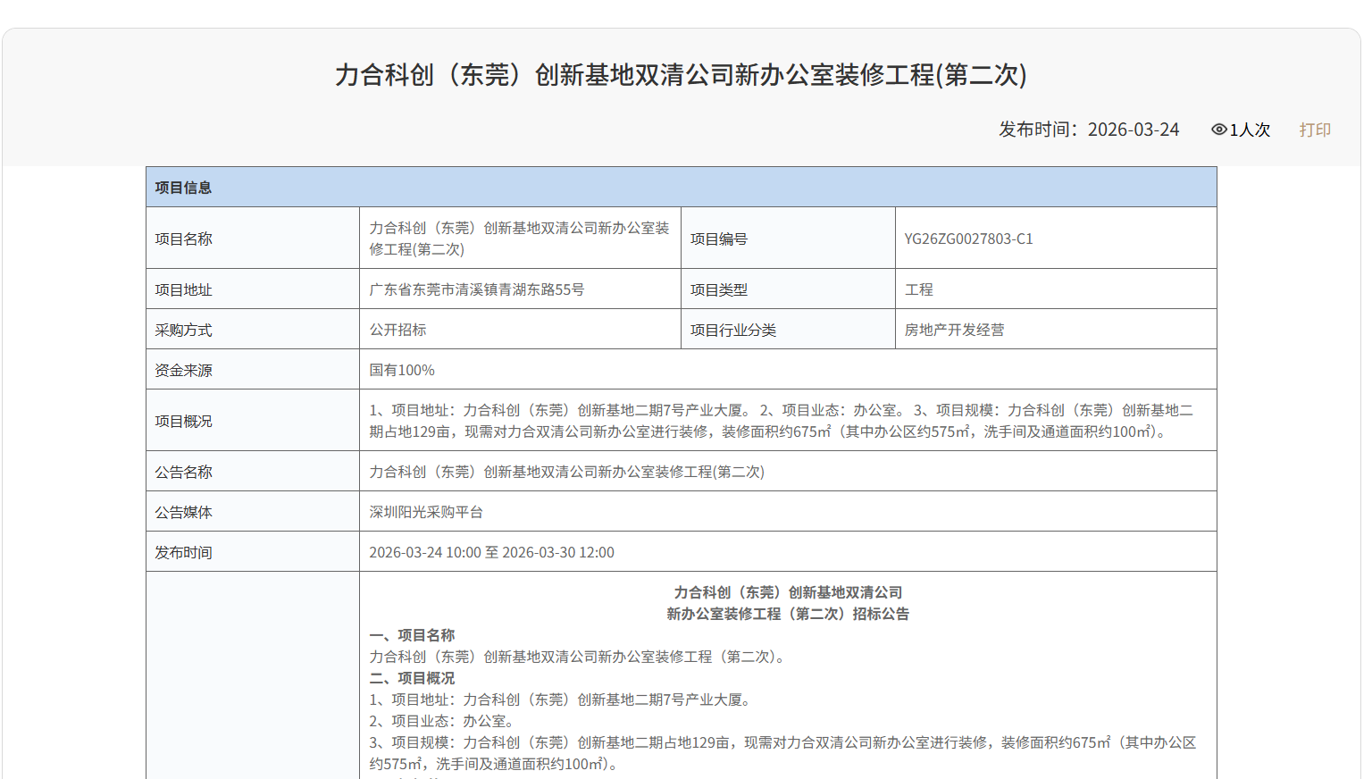
Task: Click the 项目类型 label cell
Action: click(719, 289)
